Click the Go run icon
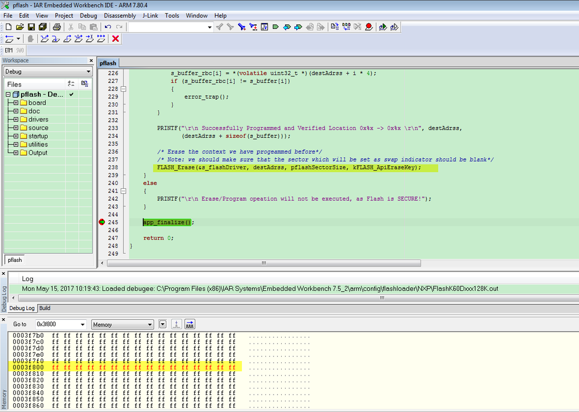The height and width of the screenshot is (412, 579). click(x=101, y=39)
